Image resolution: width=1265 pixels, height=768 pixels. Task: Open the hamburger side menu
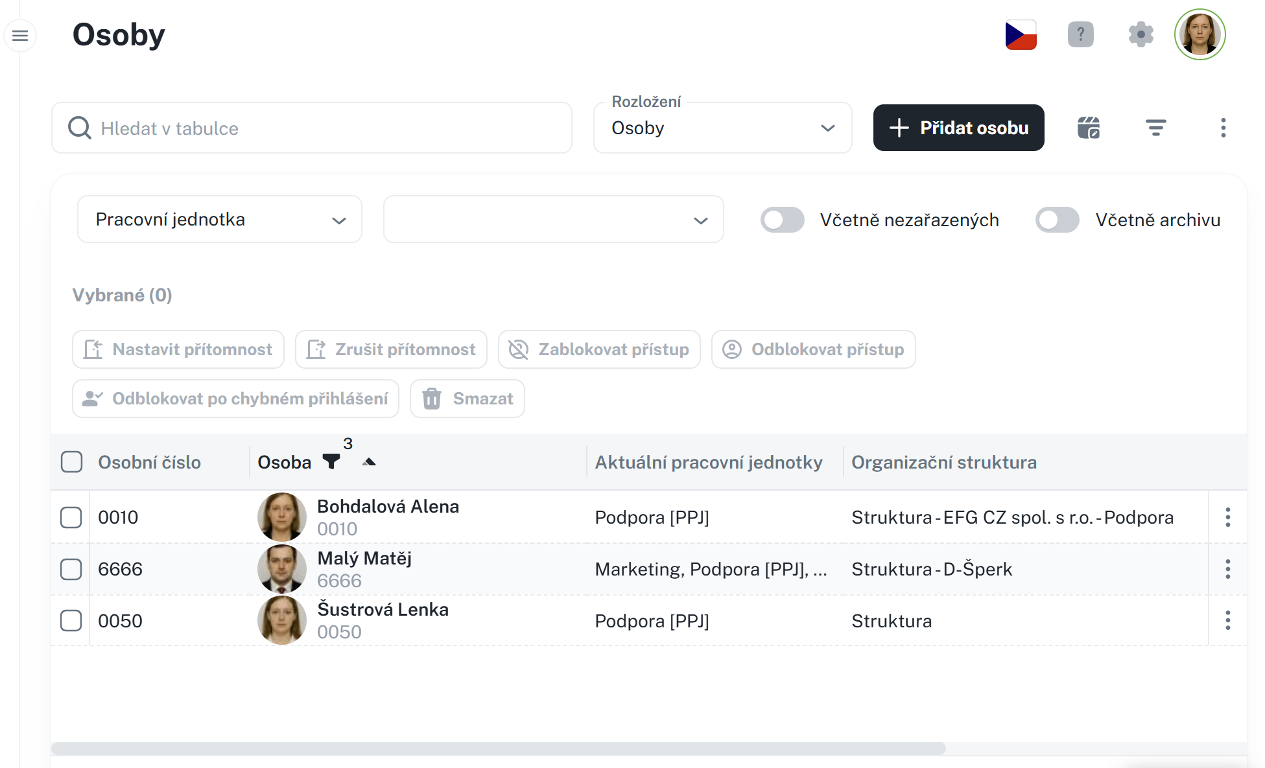tap(20, 35)
